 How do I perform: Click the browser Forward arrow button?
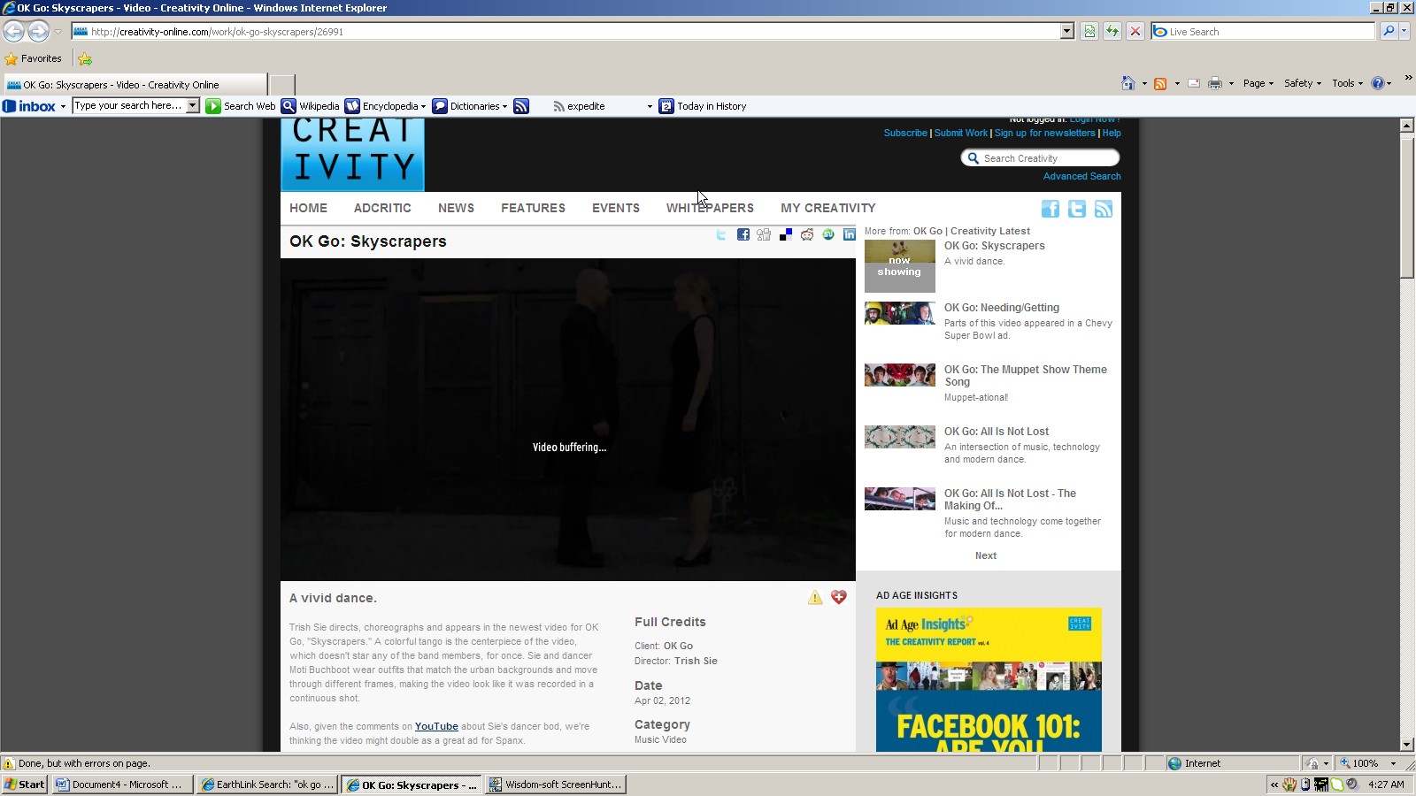(38, 32)
